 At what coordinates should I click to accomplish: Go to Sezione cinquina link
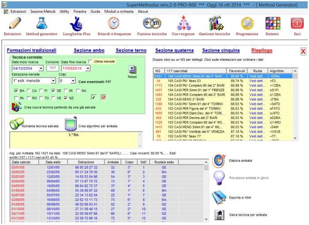pos(221,50)
